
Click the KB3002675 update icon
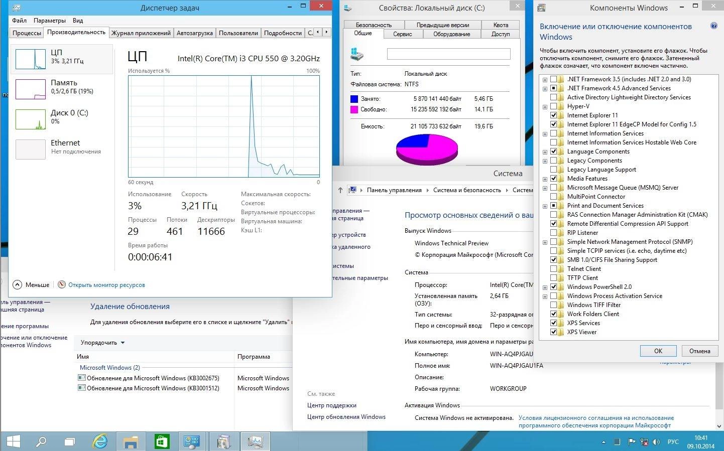[82, 378]
